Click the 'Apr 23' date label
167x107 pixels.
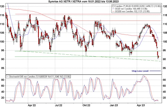point(141,105)
